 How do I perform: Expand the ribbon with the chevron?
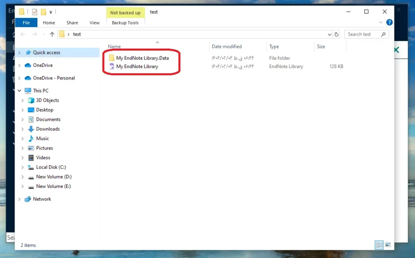point(381,23)
